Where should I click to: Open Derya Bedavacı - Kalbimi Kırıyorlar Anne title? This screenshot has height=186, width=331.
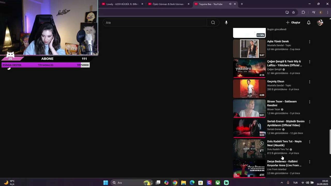click(284, 163)
